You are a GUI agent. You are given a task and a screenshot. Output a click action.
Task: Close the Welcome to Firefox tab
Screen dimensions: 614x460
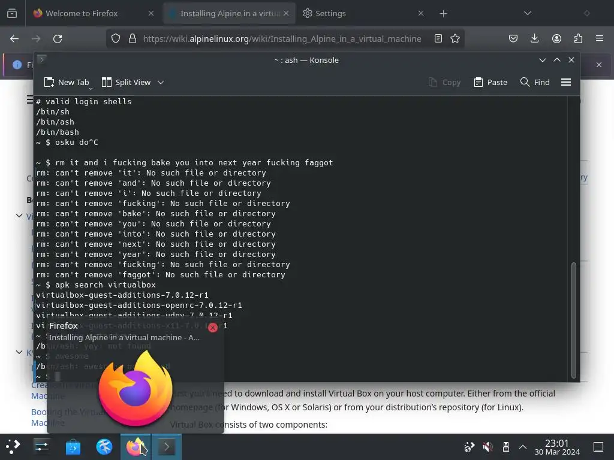coord(151,13)
